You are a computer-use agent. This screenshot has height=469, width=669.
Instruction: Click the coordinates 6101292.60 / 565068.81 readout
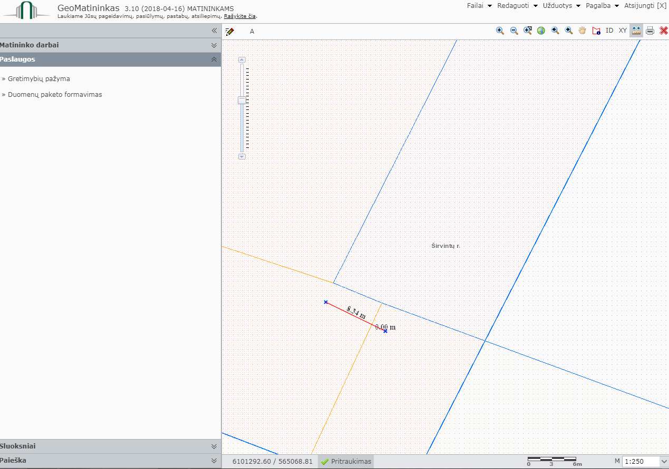point(273,462)
